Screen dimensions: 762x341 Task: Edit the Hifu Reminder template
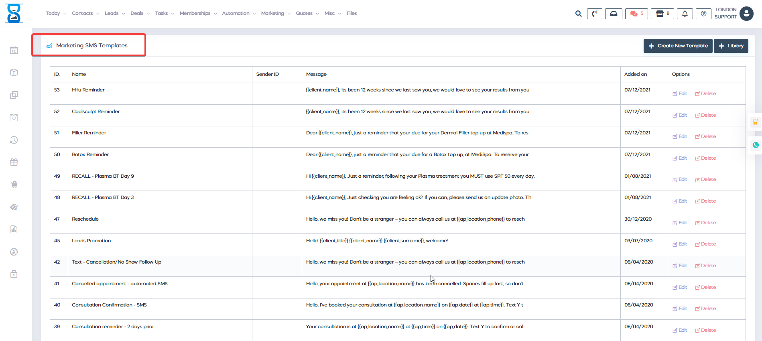(680, 93)
